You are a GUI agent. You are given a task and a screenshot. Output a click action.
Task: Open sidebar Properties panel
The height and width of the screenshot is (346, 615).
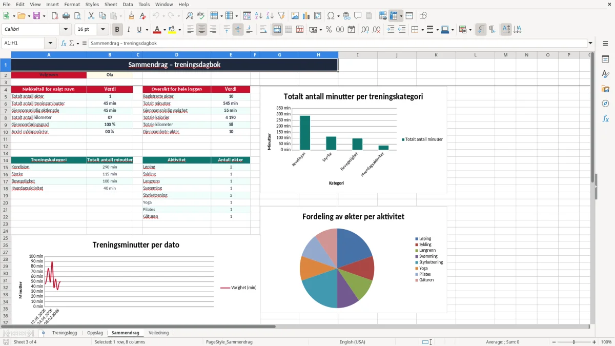click(x=605, y=59)
